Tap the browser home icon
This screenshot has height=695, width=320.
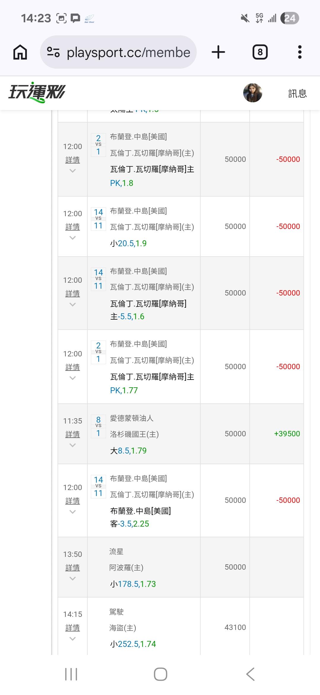tap(20, 52)
